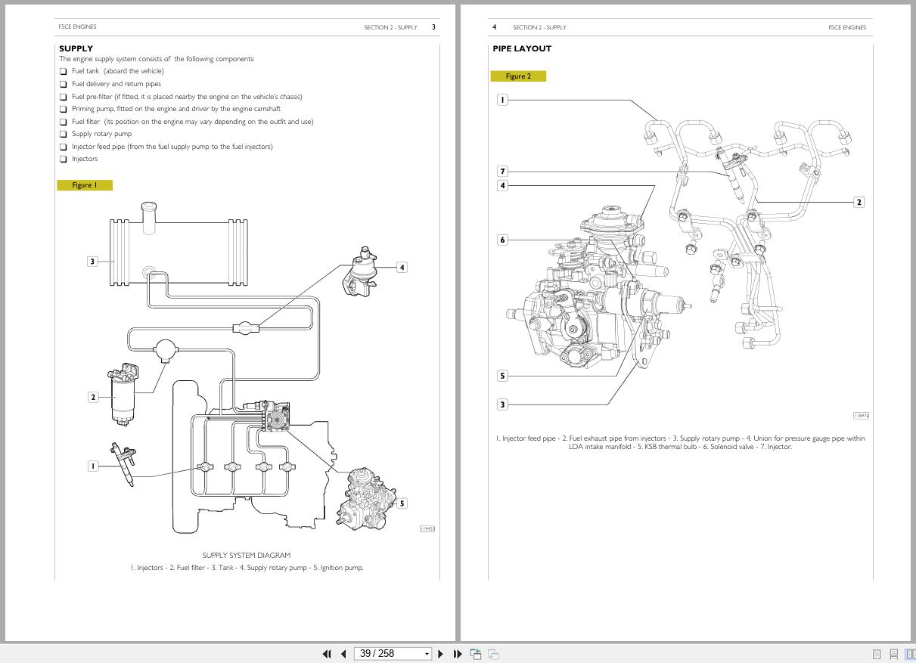Go to the previous page
Image resolution: width=916 pixels, height=663 pixels.
(343, 654)
